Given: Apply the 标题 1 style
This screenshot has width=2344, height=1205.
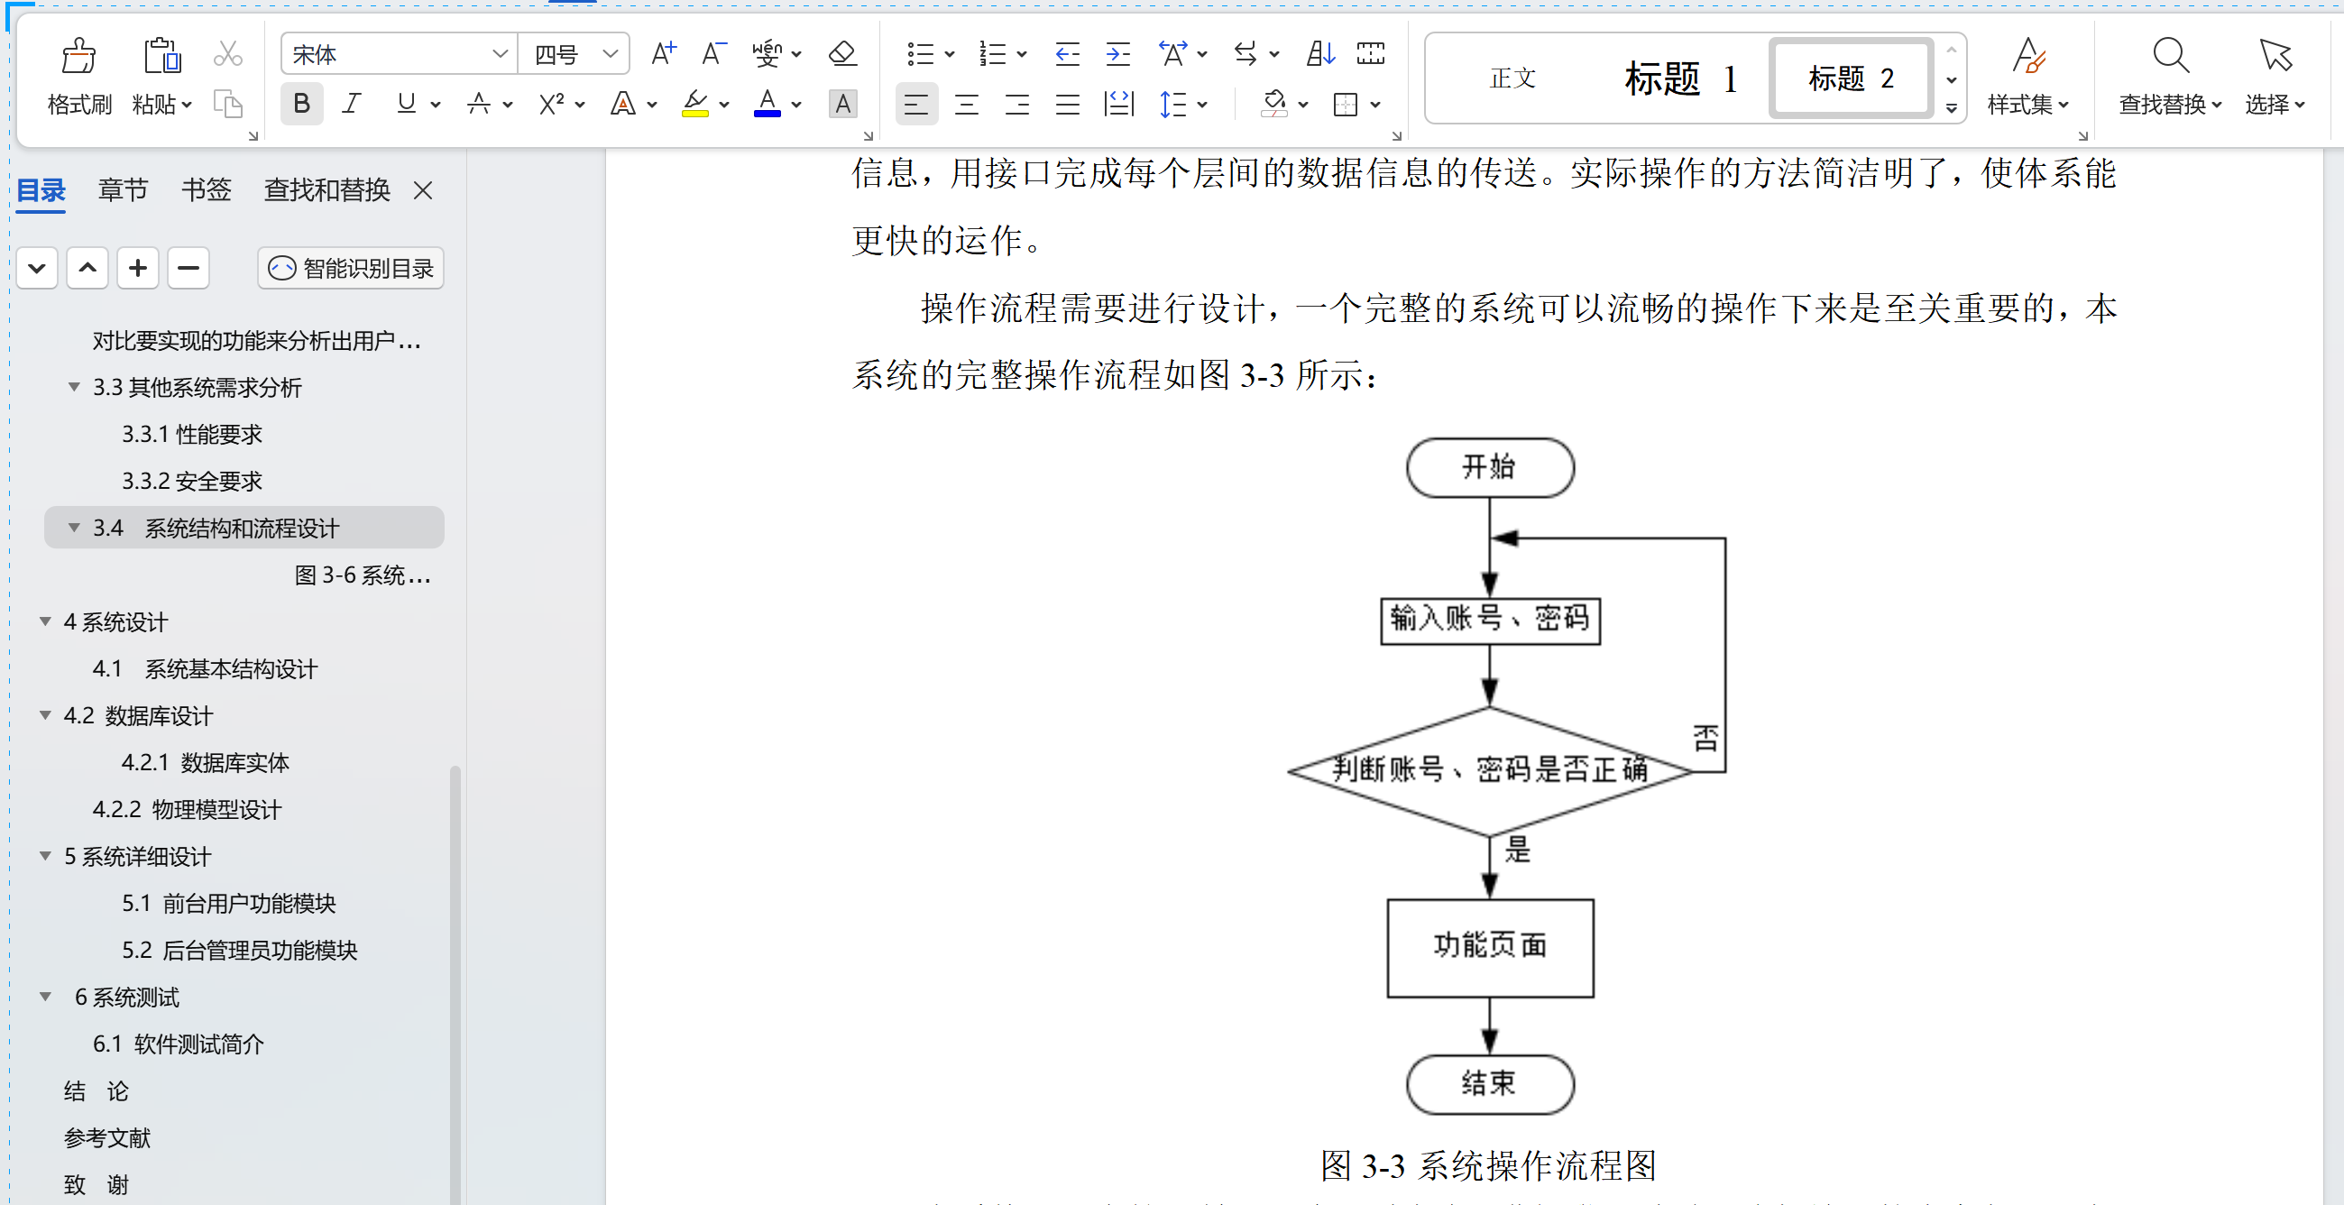Looking at the screenshot, I should pos(1680,79).
